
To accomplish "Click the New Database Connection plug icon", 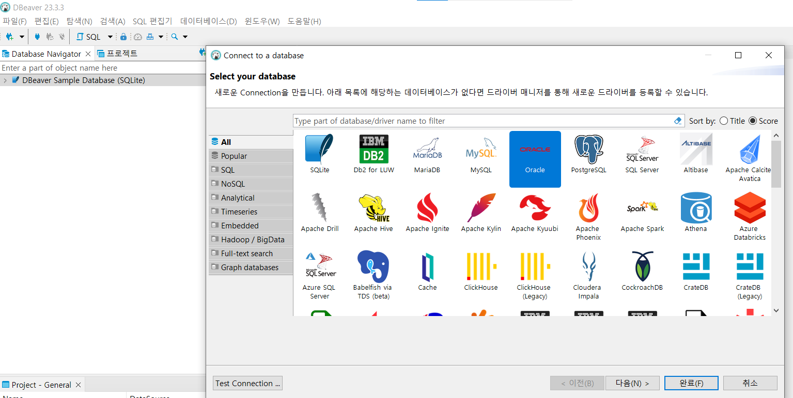I will click(x=9, y=37).
